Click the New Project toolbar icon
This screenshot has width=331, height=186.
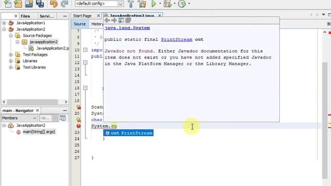pyautogui.click(x=18, y=4)
